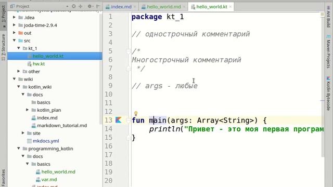The height and width of the screenshot is (187, 333).
Task: Open Ant Build tool window
Action: pos(328,17)
